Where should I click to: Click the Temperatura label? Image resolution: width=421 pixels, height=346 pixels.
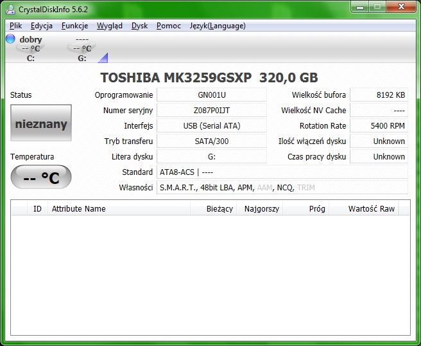tap(32, 156)
